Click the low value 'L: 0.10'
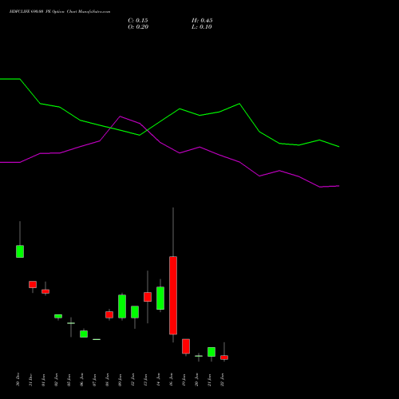The height and width of the screenshot is (399, 399). tap(202, 27)
